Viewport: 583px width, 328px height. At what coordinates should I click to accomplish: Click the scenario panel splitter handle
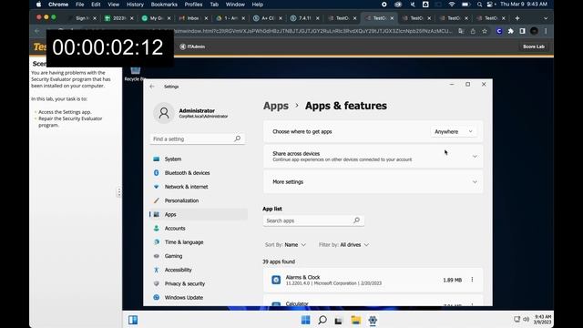click(119, 192)
